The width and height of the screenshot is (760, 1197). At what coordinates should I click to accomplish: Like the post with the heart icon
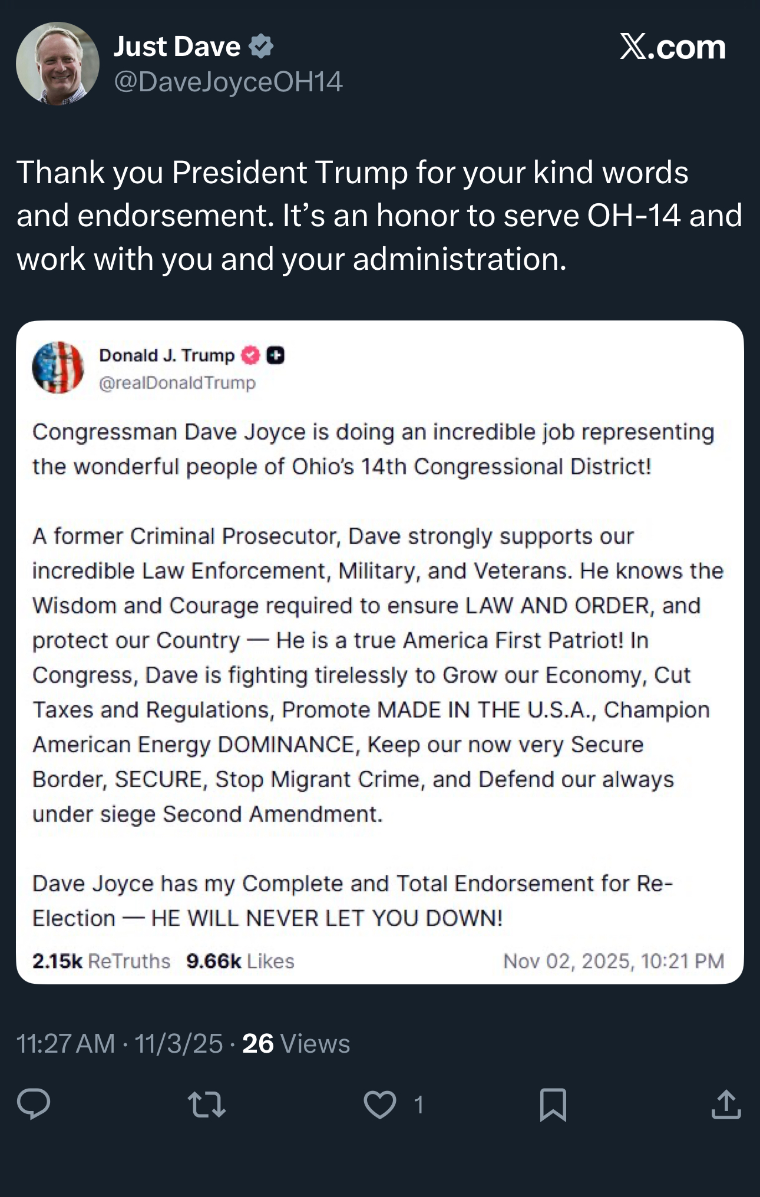click(x=380, y=1105)
